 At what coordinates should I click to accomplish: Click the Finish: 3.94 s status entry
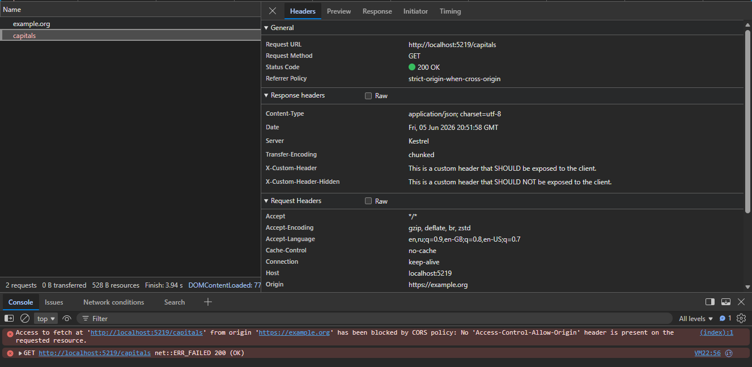(164, 285)
